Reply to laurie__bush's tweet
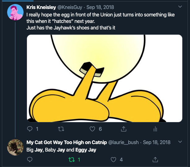 tap(30, 160)
